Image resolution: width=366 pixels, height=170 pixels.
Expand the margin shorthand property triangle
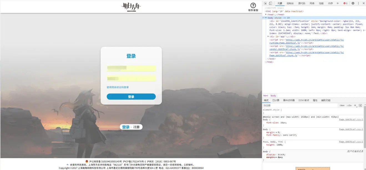276,132
